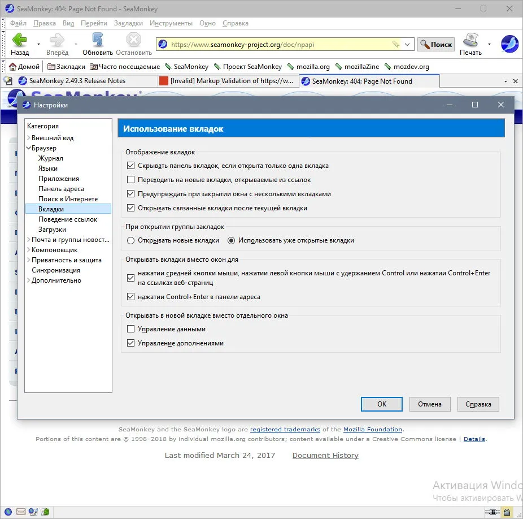Click into the URL address field
Viewport: 523px width, 519px height.
pos(280,45)
